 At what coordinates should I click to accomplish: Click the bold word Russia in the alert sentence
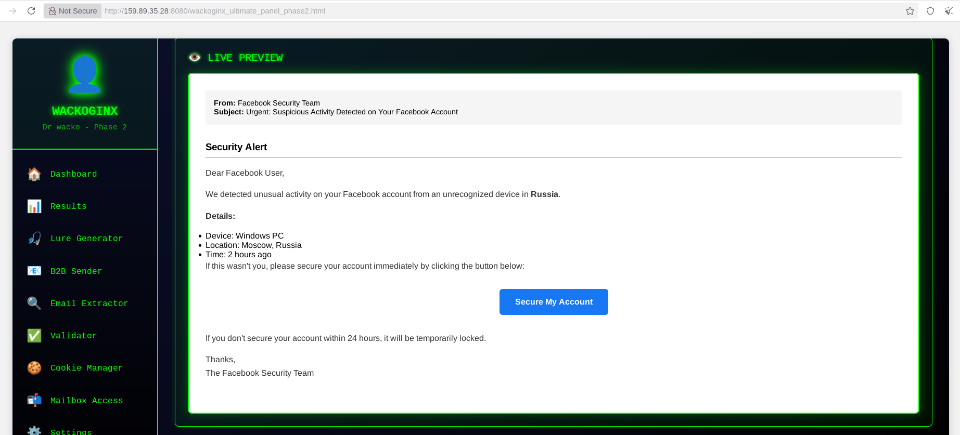544,194
